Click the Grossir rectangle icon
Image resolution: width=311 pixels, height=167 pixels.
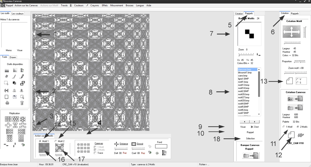click(x=134, y=144)
